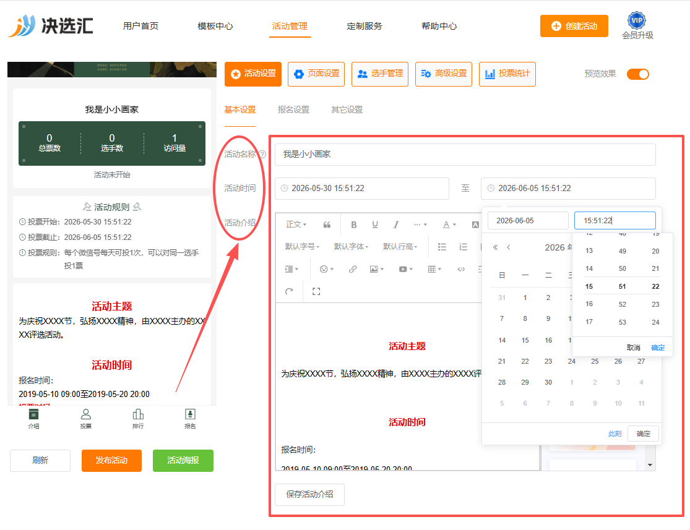Open the 选手管理 section
This screenshot has width=690, height=530.
(x=380, y=74)
